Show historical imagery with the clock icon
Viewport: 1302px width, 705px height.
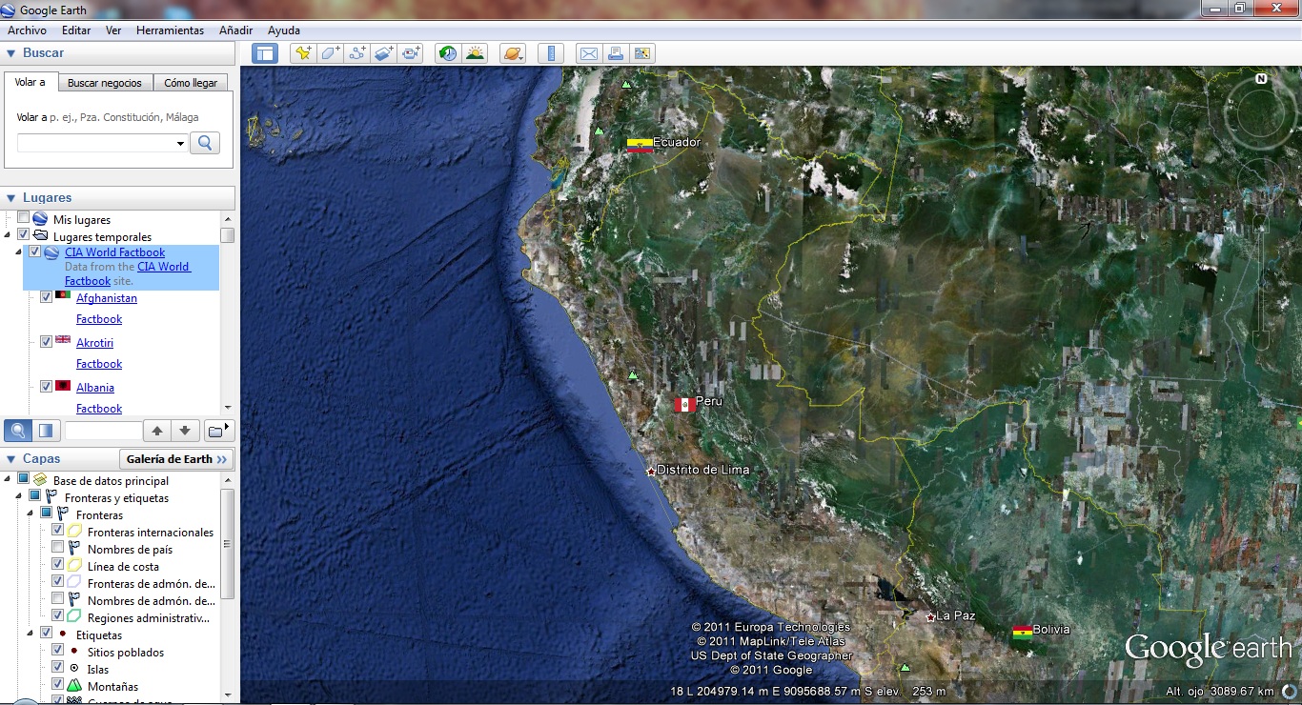click(x=448, y=53)
